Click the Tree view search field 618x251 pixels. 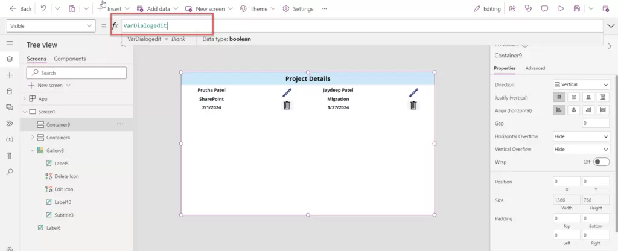tap(77, 73)
